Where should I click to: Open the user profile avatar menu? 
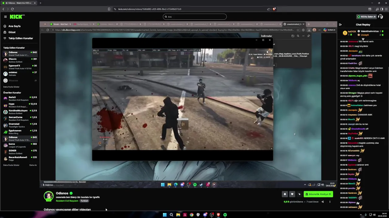380,17
